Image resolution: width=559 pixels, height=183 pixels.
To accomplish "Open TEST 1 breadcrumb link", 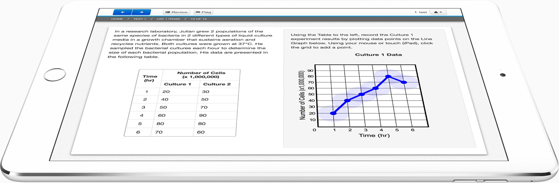I will coord(139,19).
